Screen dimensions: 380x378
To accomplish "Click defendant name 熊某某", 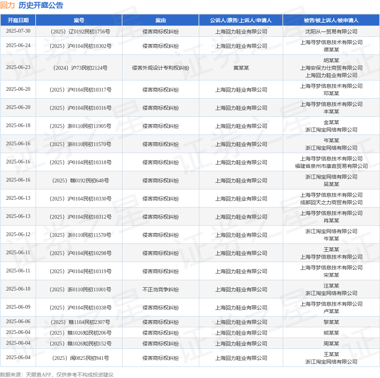I will [x=331, y=333].
